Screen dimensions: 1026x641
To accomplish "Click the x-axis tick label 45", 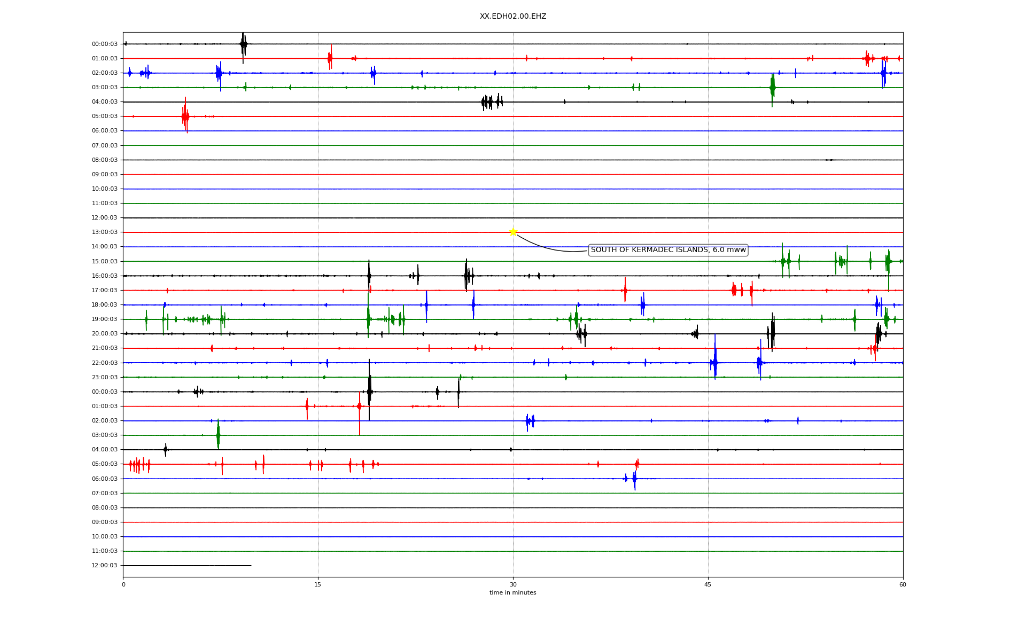I will tap(708, 584).
